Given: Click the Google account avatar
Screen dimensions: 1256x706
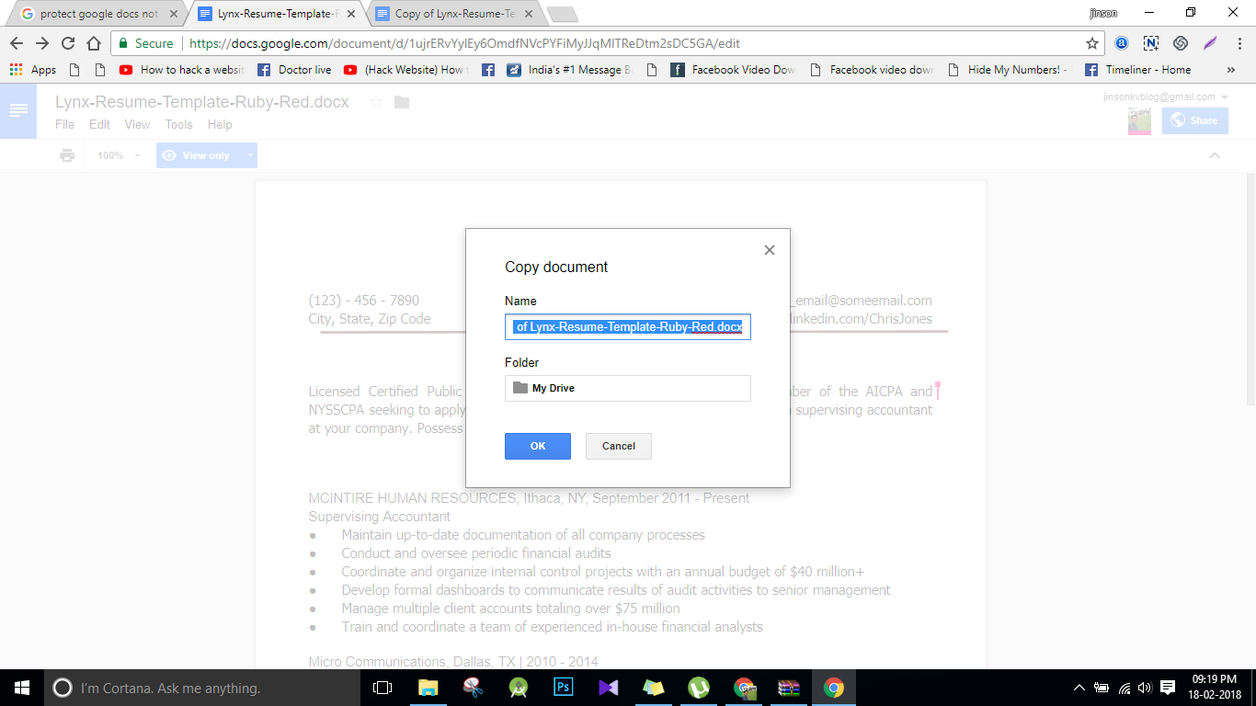Looking at the screenshot, I should (1139, 121).
